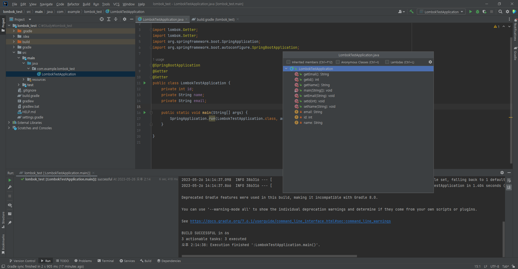Open the Refactor menu
Image resolution: width=518 pixels, height=269 pixels.
coord(73,4)
